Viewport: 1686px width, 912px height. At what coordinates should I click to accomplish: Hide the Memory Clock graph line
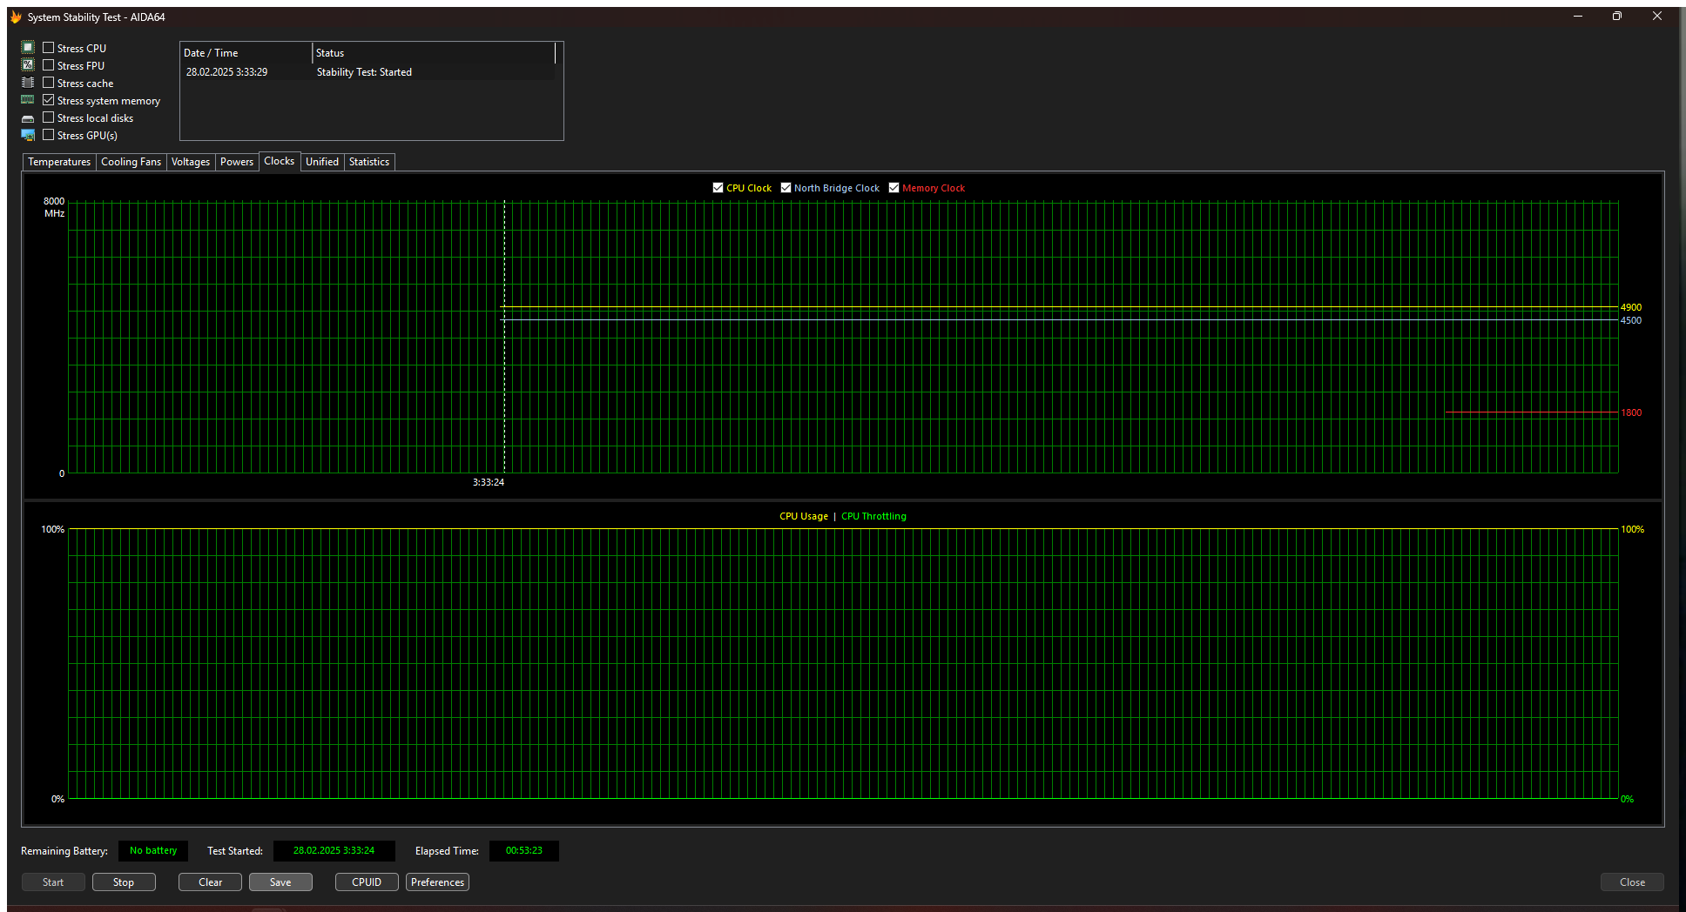pyautogui.click(x=894, y=188)
